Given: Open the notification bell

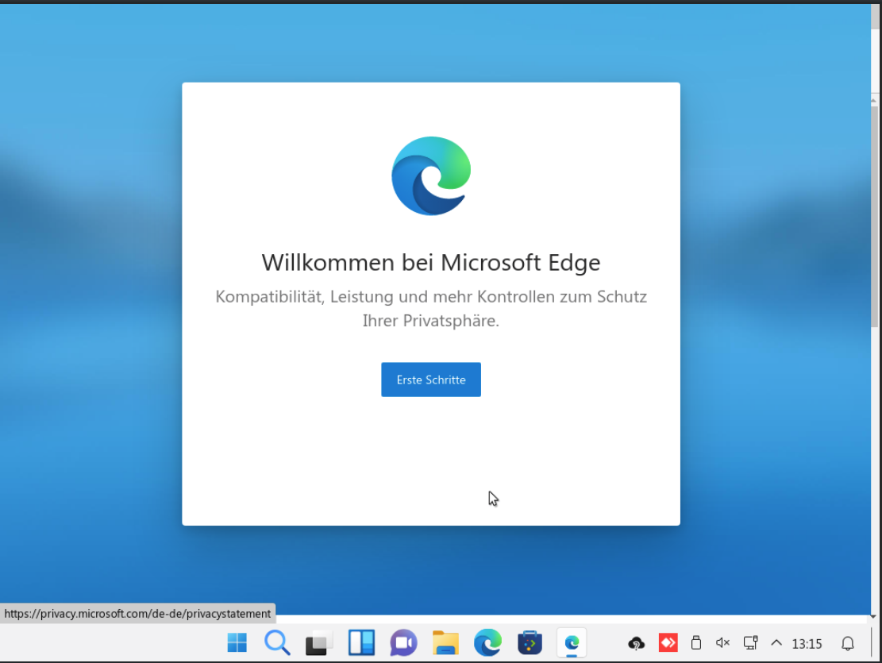Looking at the screenshot, I should (x=848, y=643).
